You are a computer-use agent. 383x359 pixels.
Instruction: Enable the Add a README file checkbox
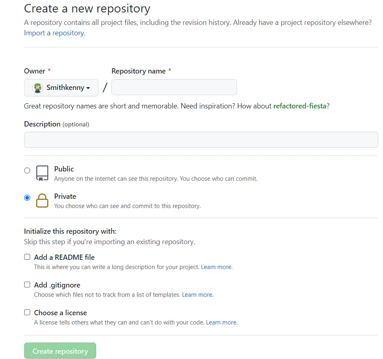coord(27,257)
